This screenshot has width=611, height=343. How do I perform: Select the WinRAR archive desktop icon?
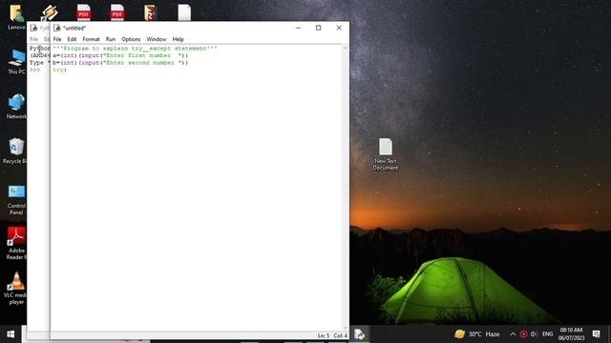click(151, 12)
